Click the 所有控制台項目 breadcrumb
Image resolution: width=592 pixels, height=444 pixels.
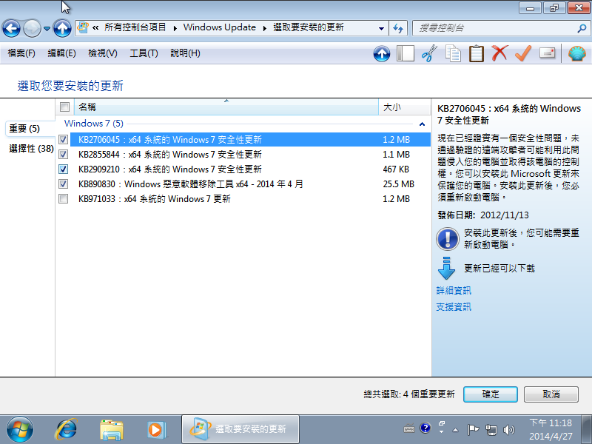[135, 27]
